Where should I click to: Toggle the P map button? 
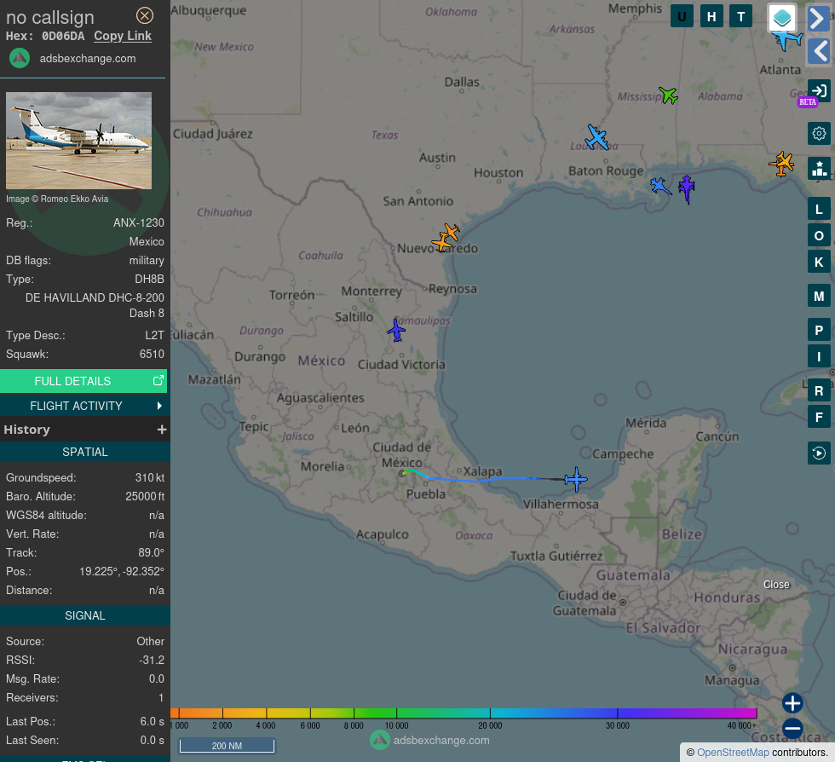point(819,330)
